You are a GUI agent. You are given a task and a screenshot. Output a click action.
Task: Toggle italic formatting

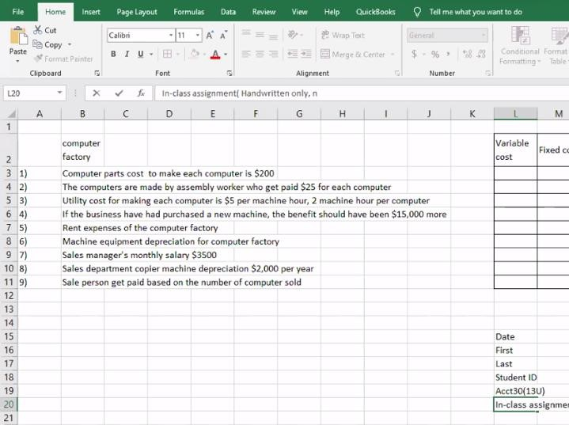(x=127, y=54)
